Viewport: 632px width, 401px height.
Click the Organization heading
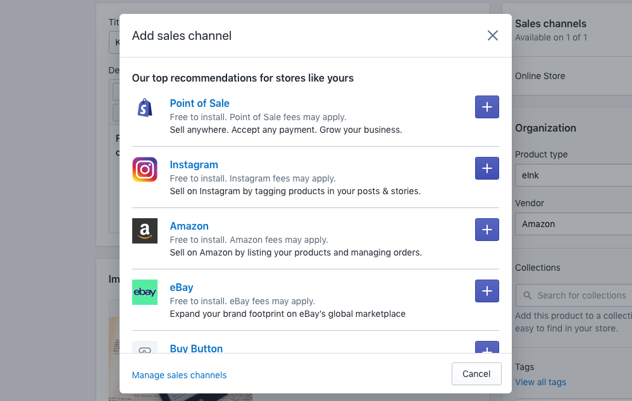pyautogui.click(x=545, y=128)
